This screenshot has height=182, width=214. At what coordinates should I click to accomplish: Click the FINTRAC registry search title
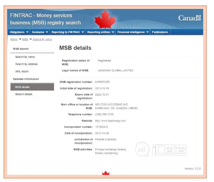click(x=45, y=19)
